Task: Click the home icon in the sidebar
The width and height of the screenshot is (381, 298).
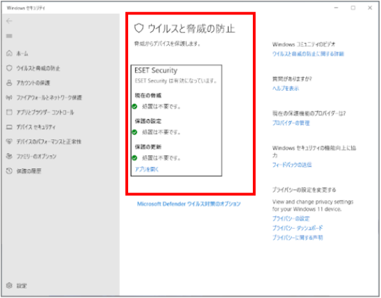Action: (x=9, y=53)
